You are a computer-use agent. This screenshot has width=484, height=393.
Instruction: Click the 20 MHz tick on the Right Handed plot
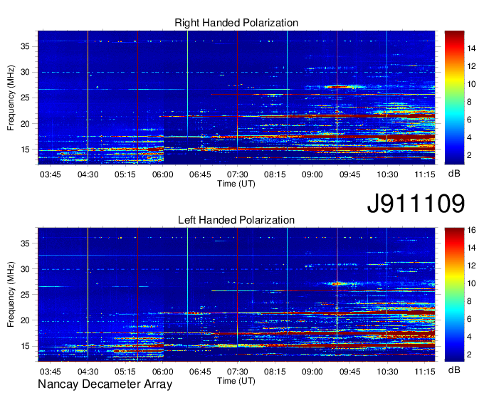tap(25, 123)
